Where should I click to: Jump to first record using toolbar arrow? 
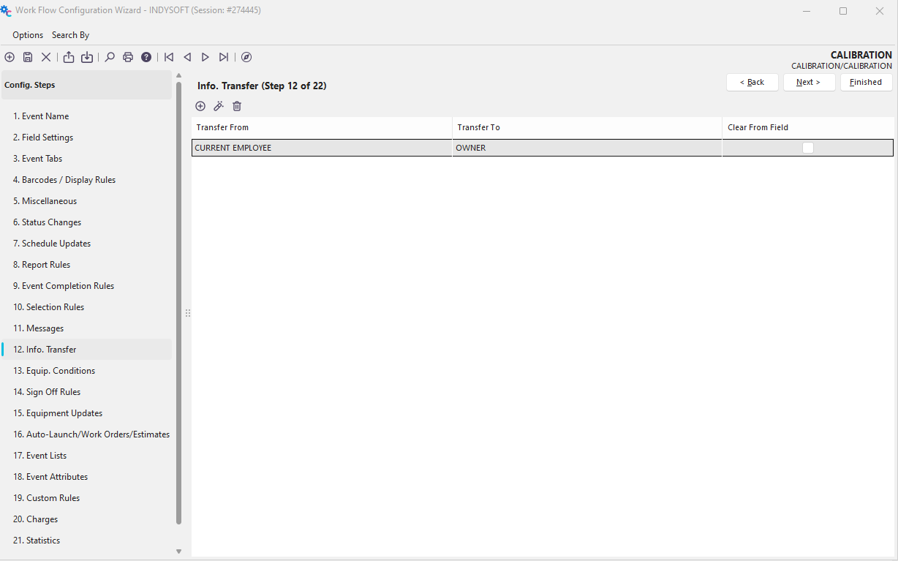point(169,57)
